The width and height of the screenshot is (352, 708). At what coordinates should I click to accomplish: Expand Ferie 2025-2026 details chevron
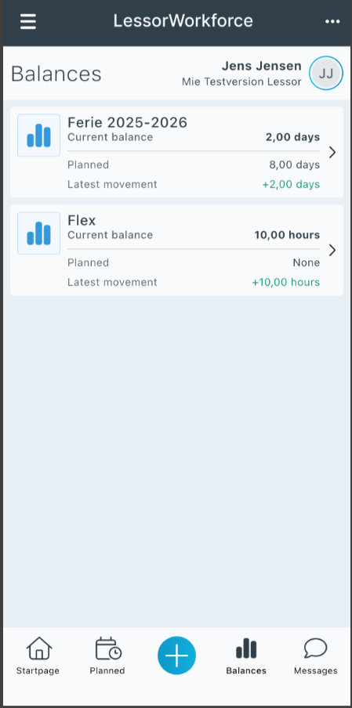(x=332, y=152)
